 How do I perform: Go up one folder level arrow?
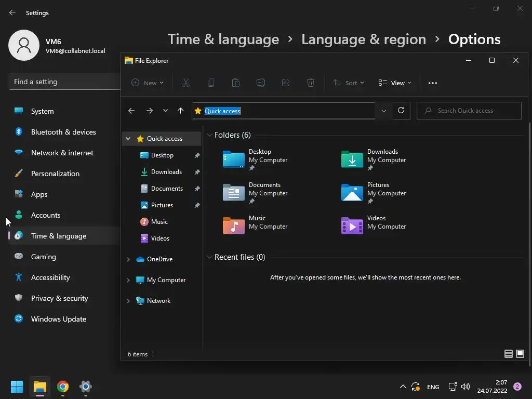(x=180, y=111)
